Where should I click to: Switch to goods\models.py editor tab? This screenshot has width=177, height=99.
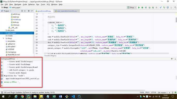coord(44,11)
